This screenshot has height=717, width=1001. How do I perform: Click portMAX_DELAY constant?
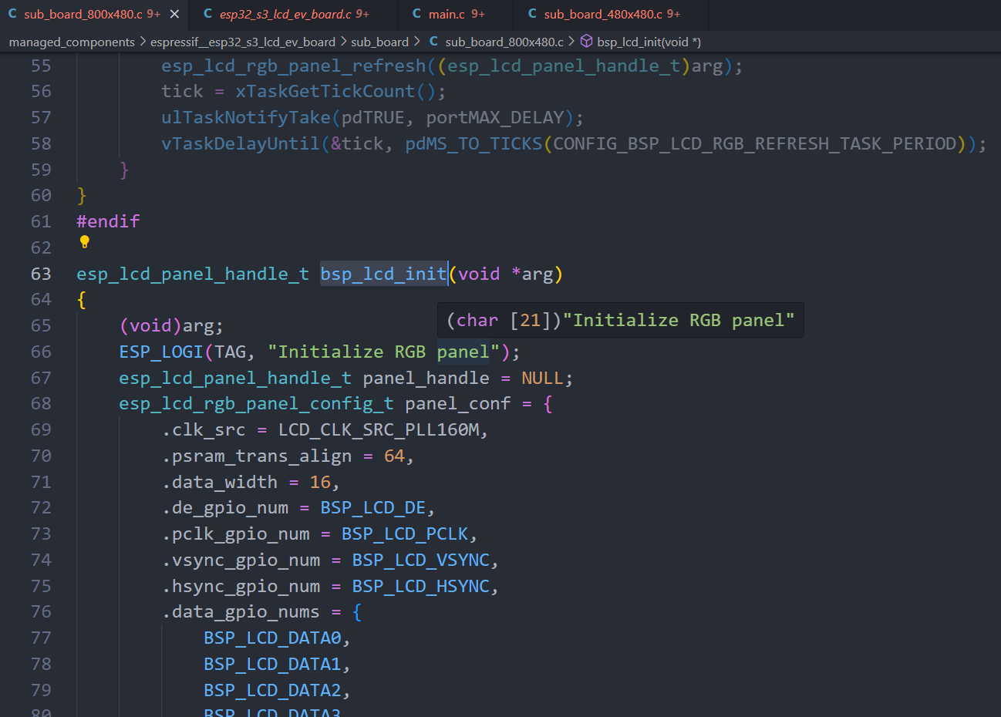point(495,117)
